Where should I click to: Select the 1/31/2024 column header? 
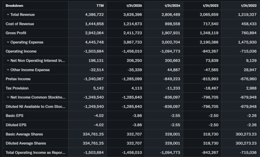tap(173, 6)
